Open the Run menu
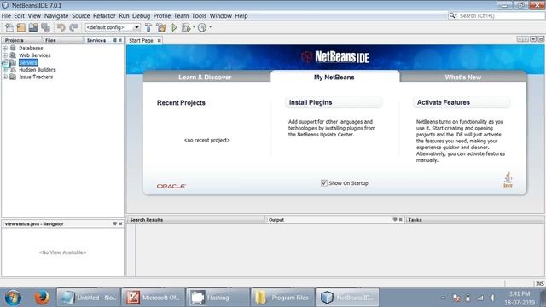Image resolution: width=546 pixels, height=307 pixels. [x=124, y=16]
